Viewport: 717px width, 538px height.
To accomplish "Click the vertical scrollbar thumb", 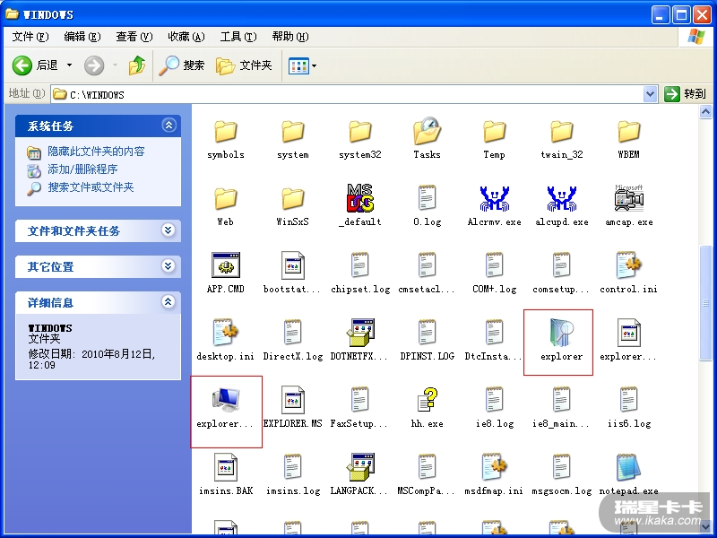I will (x=705, y=303).
